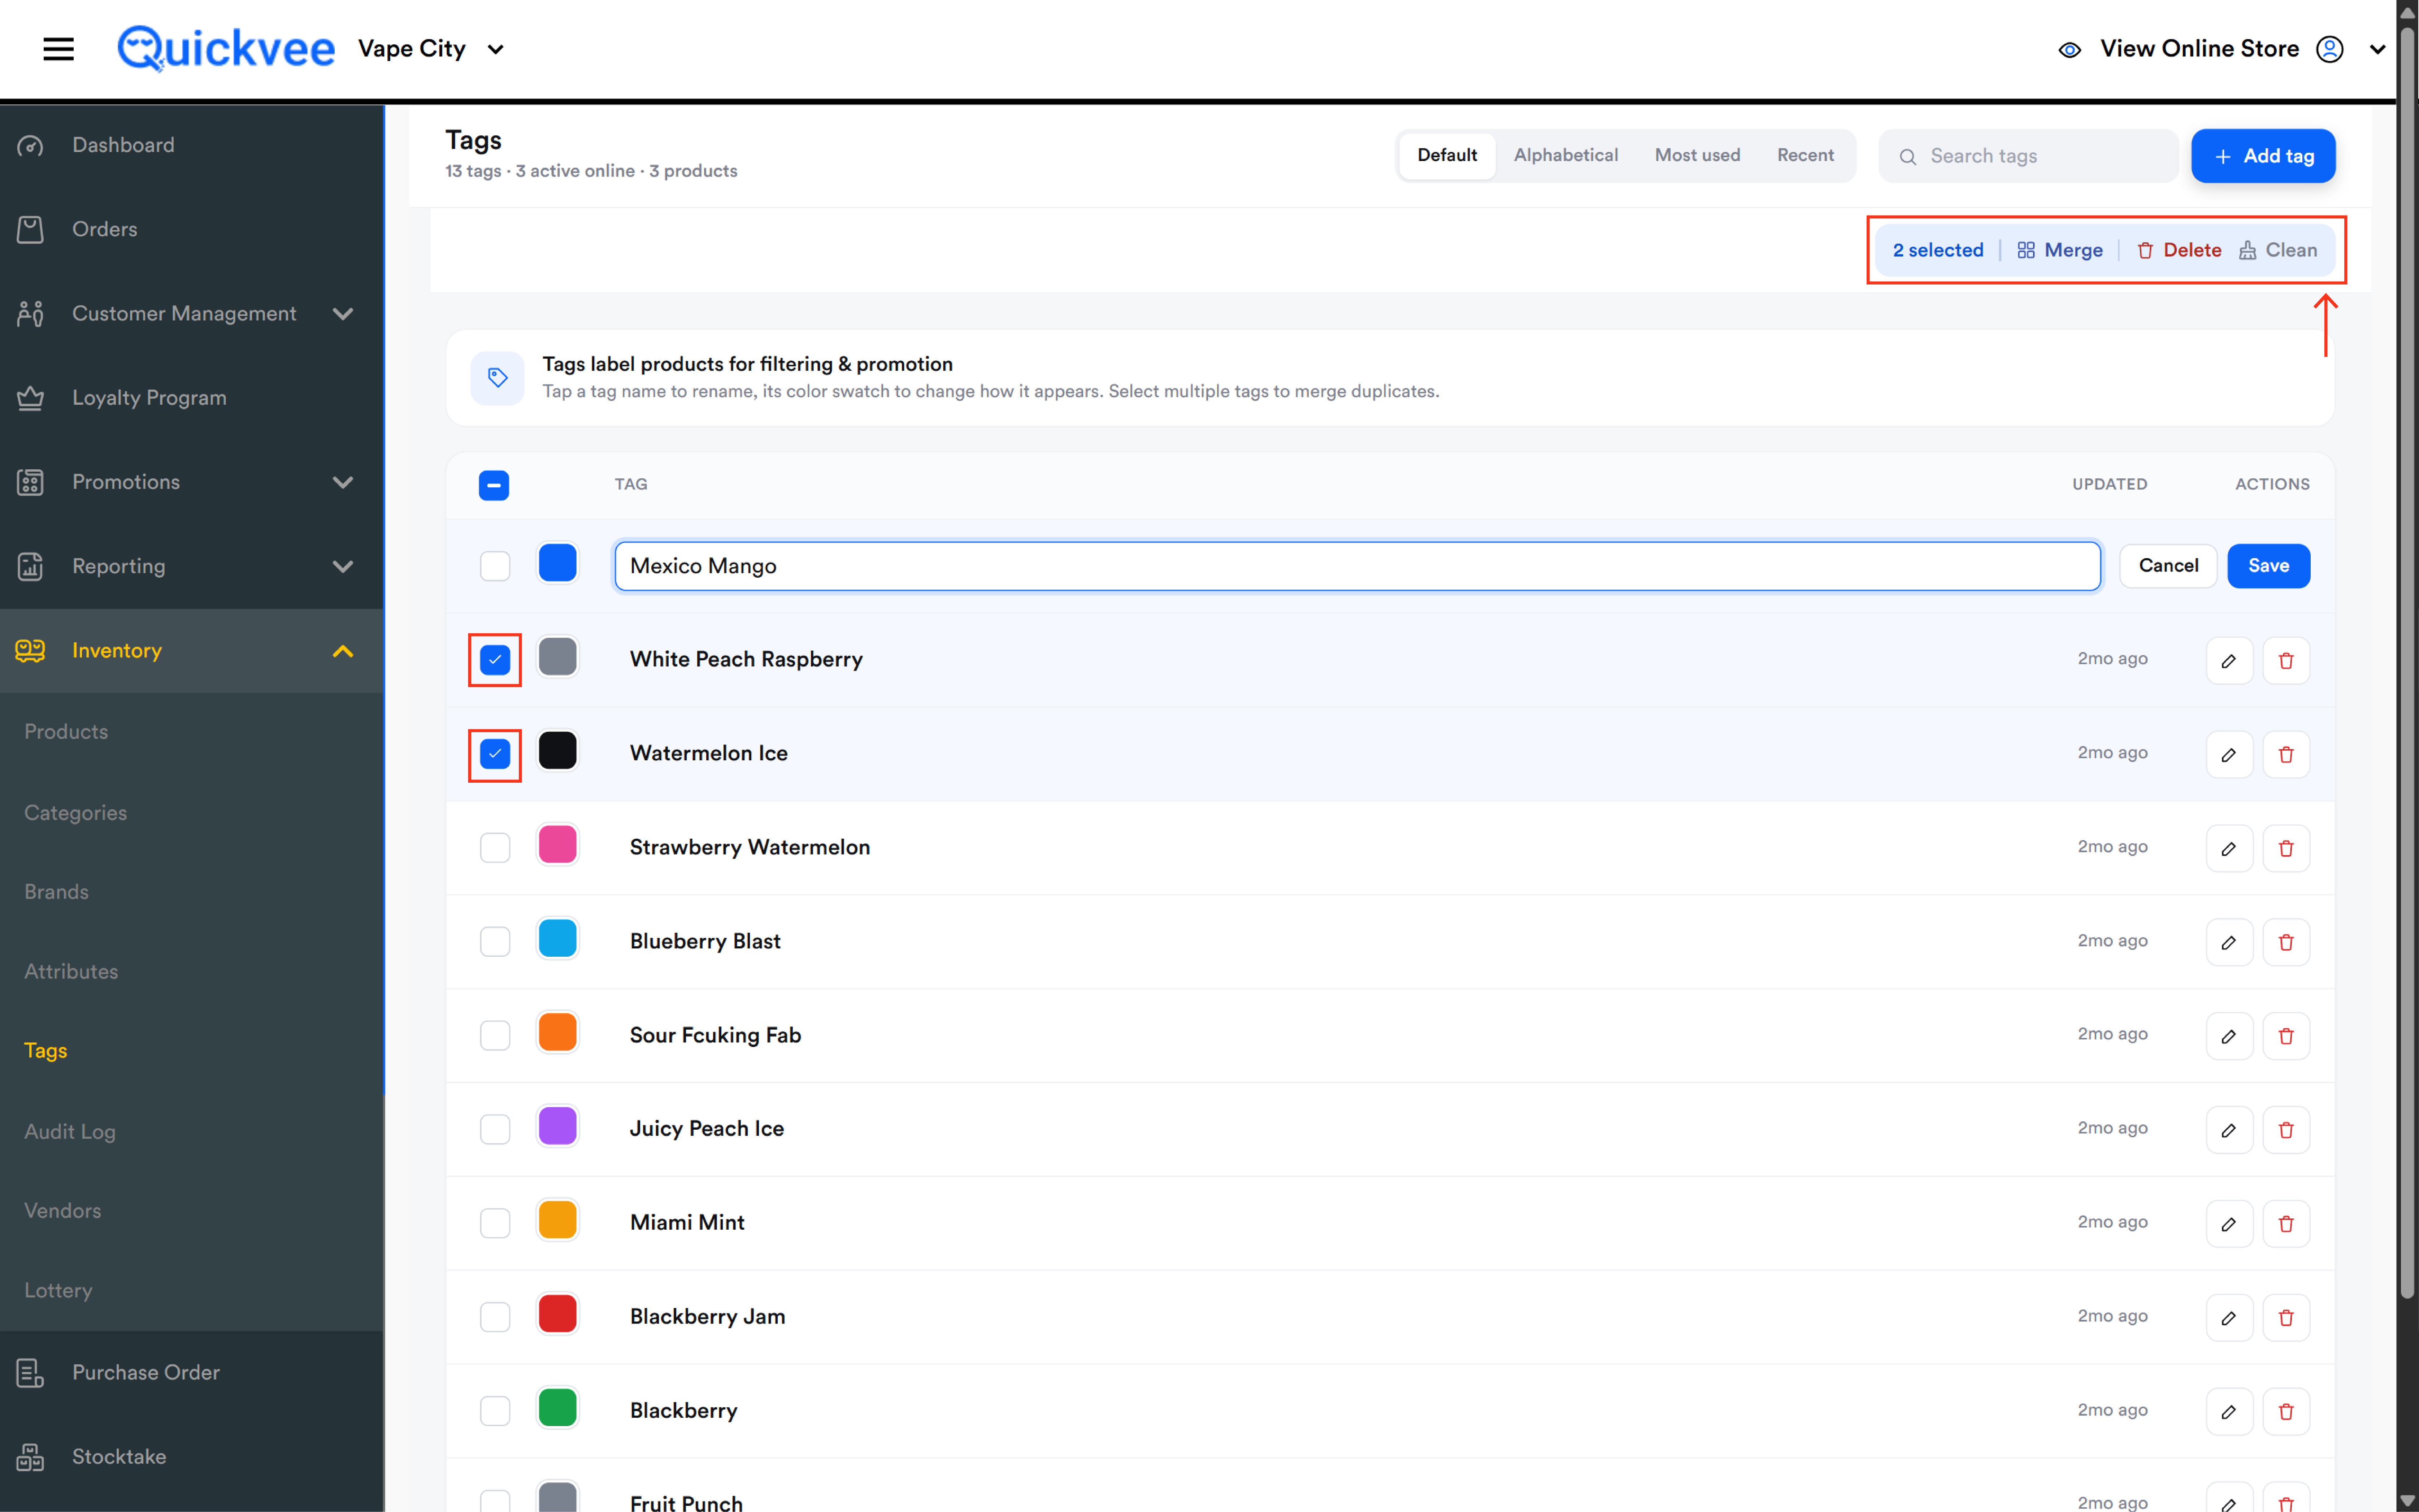Delete the Blueberry Blast tag

(2286, 942)
